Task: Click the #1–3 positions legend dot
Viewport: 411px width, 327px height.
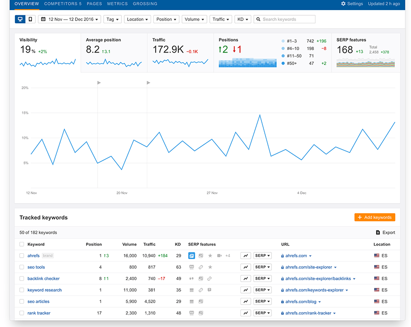Action: point(283,41)
